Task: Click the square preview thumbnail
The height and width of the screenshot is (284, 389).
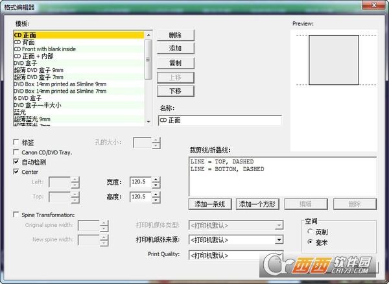Action: point(334,60)
